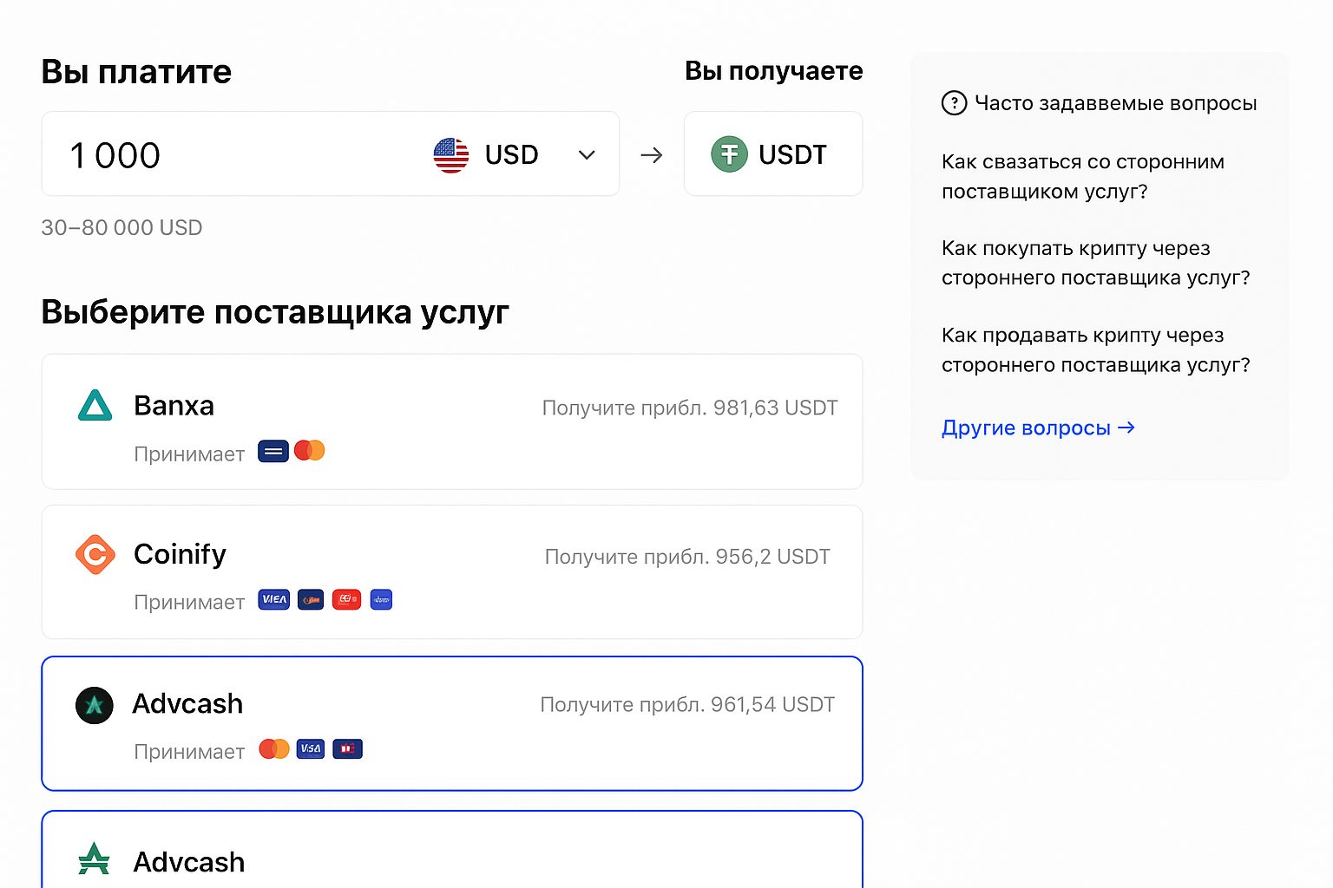Click the FAQ question mark icon
1333x888 pixels.
(954, 103)
